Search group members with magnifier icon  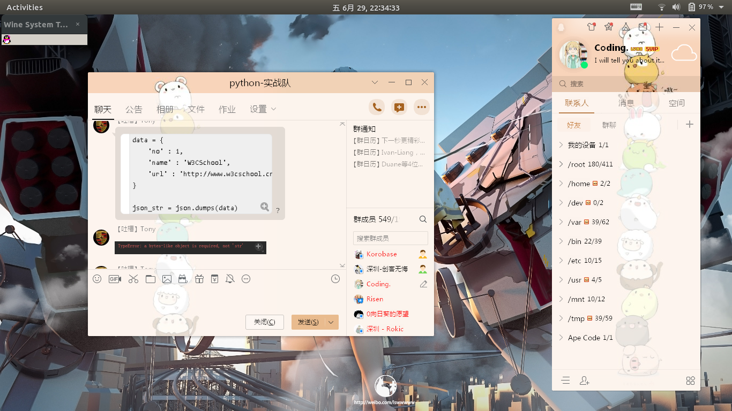coord(423,219)
